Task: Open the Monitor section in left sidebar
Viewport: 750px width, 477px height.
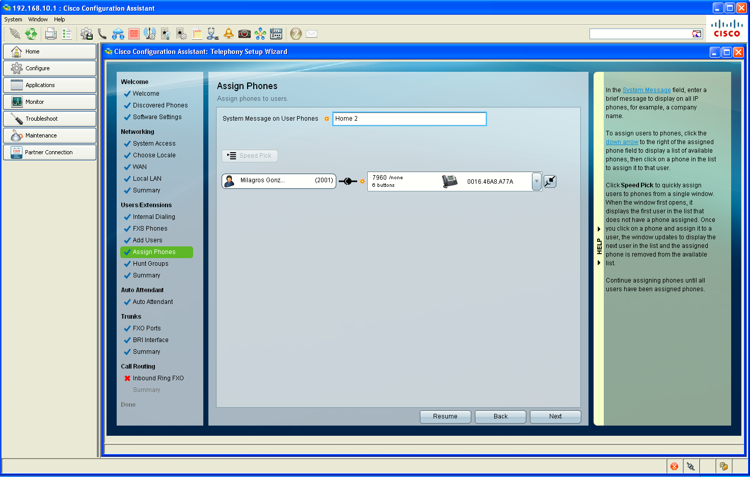Action: 49,102
